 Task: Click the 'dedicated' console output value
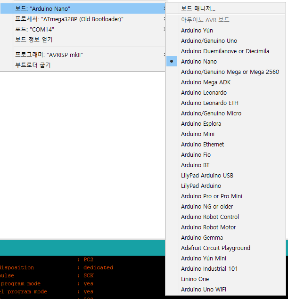click(99, 267)
